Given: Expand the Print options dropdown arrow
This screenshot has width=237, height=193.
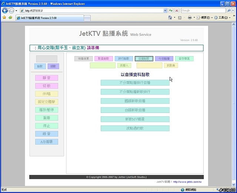Looking at the screenshot, I should coord(194,18).
